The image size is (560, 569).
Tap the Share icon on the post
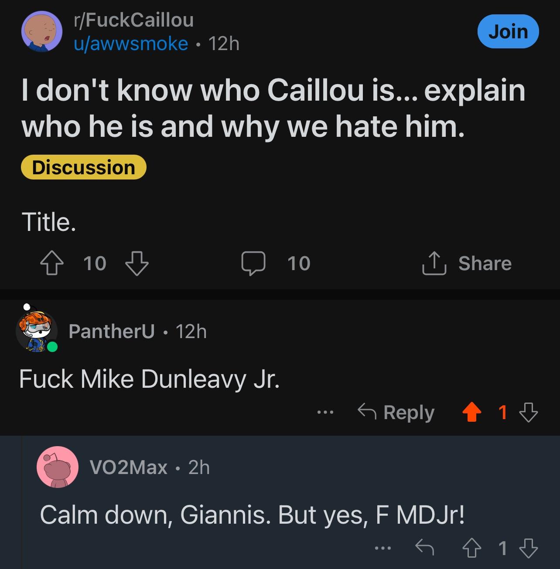(434, 263)
